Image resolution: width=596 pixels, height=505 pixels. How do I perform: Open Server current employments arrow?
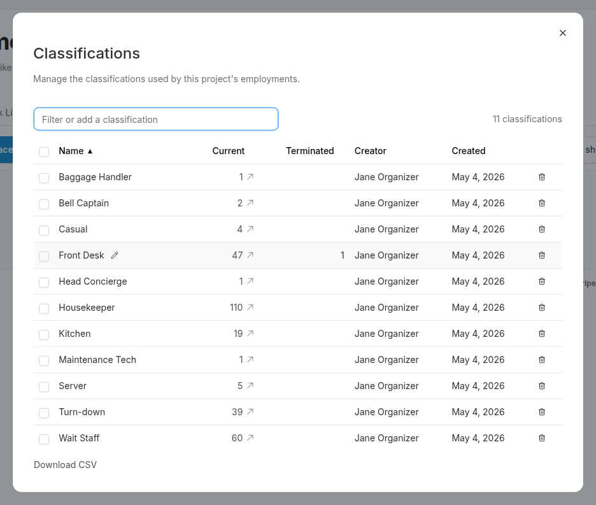(x=250, y=385)
